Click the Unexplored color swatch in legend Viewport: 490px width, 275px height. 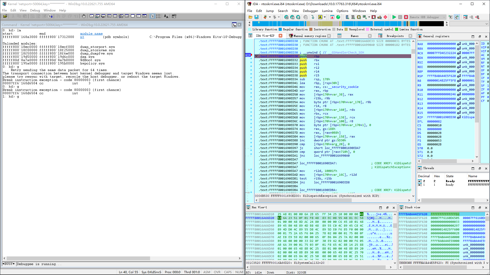346,29
